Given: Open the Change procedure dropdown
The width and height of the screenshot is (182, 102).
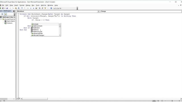Looking at the screenshot, I should tap(181, 11).
